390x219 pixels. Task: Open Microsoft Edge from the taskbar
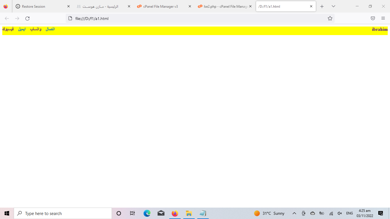coord(147,213)
